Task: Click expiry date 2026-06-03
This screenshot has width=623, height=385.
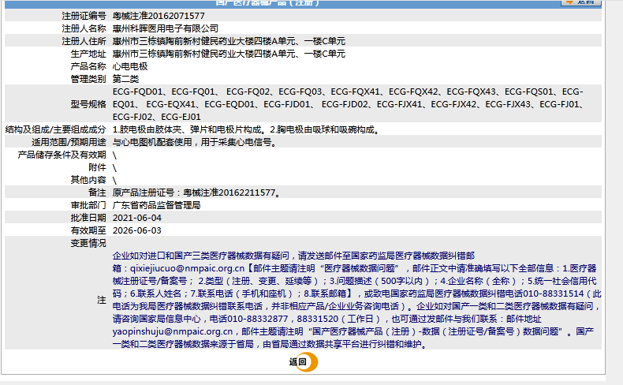Action: click(137, 230)
